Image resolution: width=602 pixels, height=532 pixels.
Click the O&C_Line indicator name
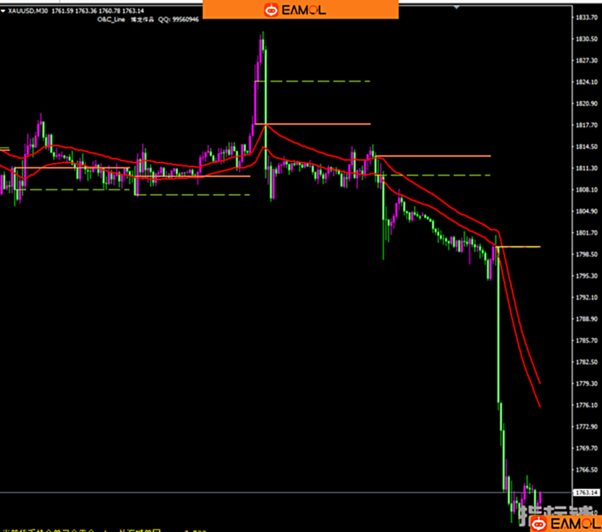tap(110, 20)
